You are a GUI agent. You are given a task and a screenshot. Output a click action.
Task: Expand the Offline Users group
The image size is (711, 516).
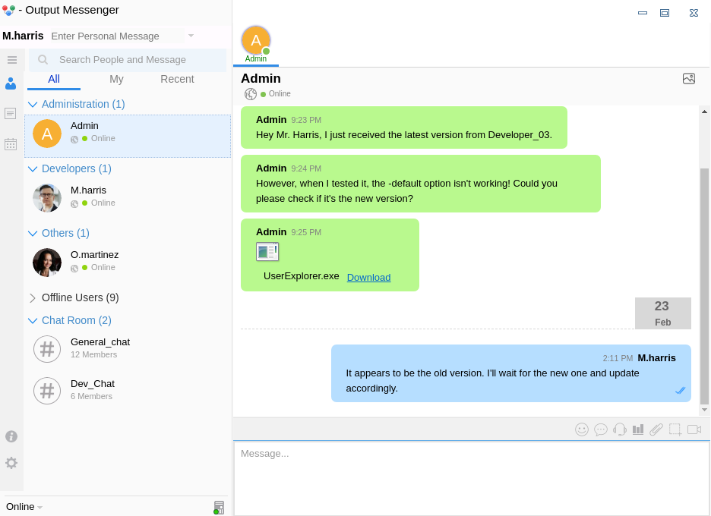(33, 298)
